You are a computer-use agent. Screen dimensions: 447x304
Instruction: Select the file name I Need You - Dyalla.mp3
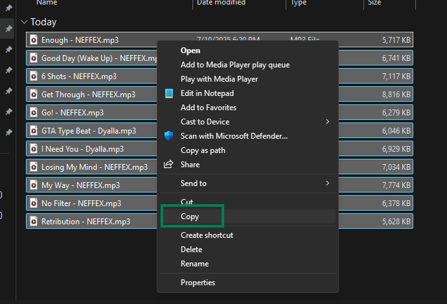click(82, 149)
